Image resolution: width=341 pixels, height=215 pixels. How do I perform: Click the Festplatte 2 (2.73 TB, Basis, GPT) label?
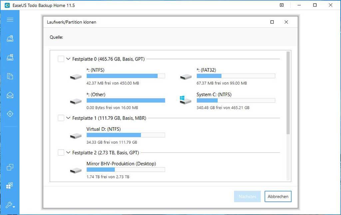tap(106, 153)
